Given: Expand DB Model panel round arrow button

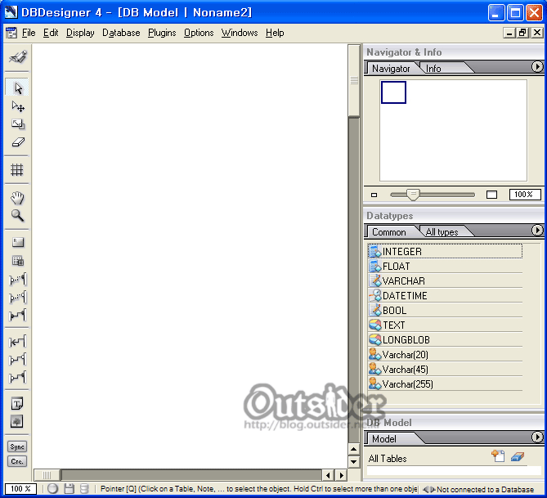Looking at the screenshot, I should pyautogui.click(x=537, y=437).
